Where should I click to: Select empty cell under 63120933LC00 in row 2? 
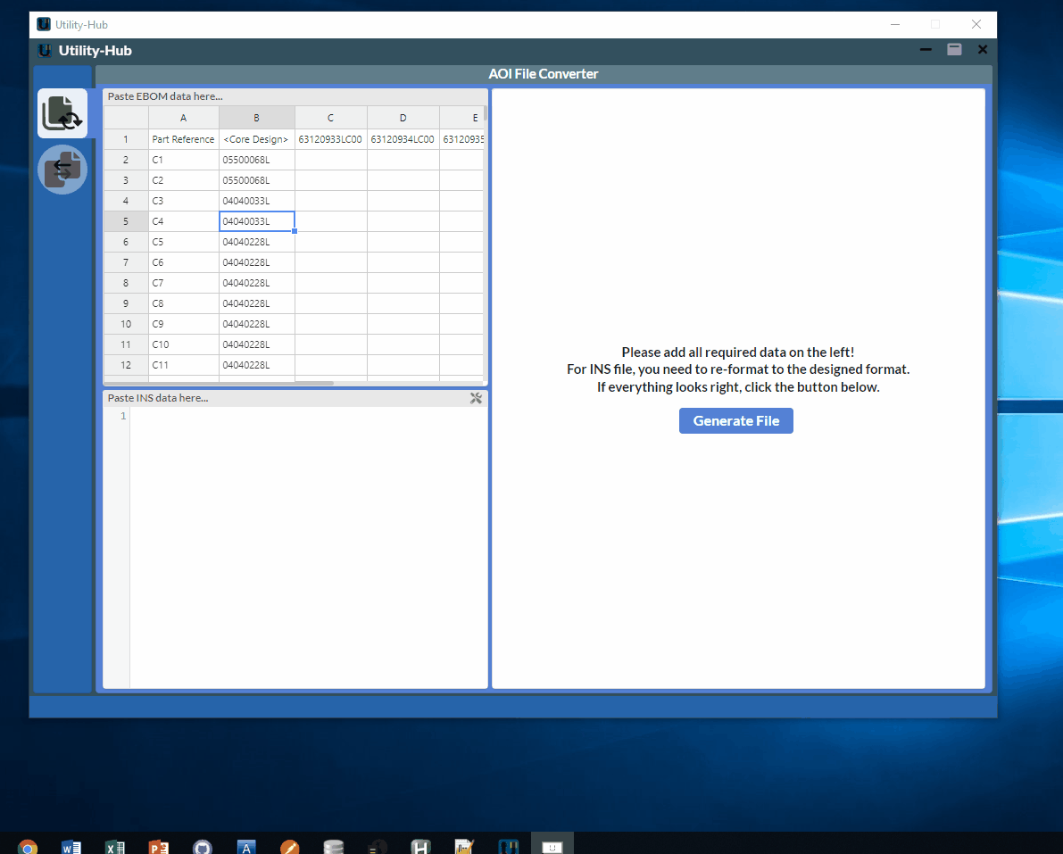coord(331,160)
